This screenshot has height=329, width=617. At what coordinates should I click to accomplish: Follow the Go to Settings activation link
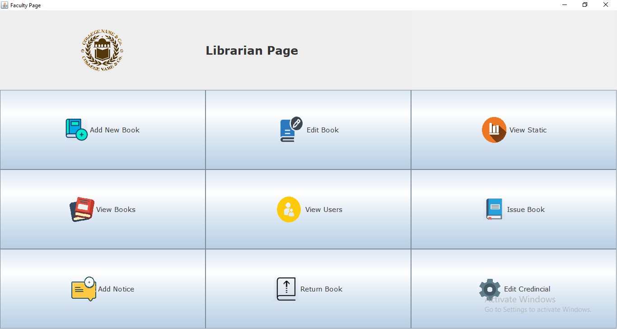pyautogui.click(x=538, y=309)
